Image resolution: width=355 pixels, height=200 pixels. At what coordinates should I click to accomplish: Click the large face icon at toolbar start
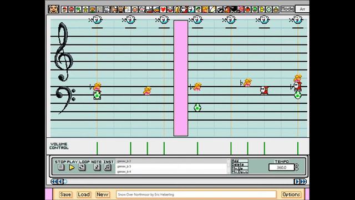click(54, 9)
